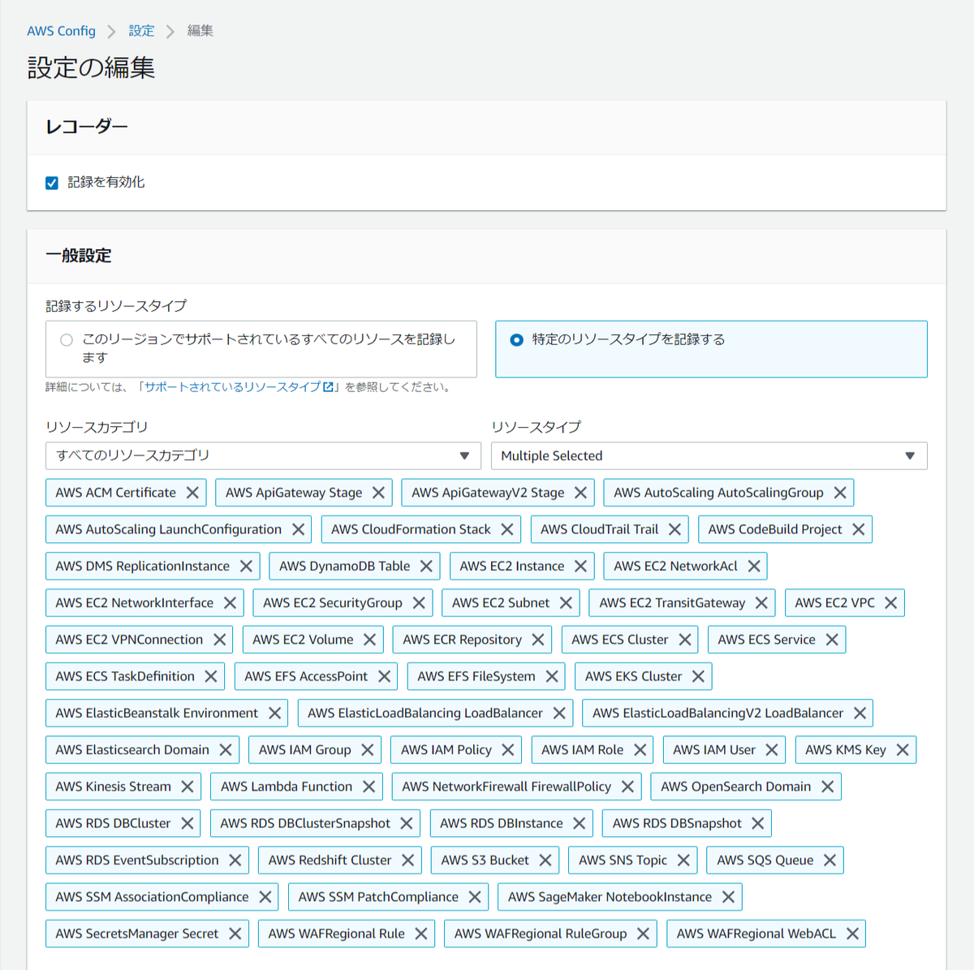Remove AWS ElasticLoadBalancingV2 LoadBalancer tag

tap(860, 713)
